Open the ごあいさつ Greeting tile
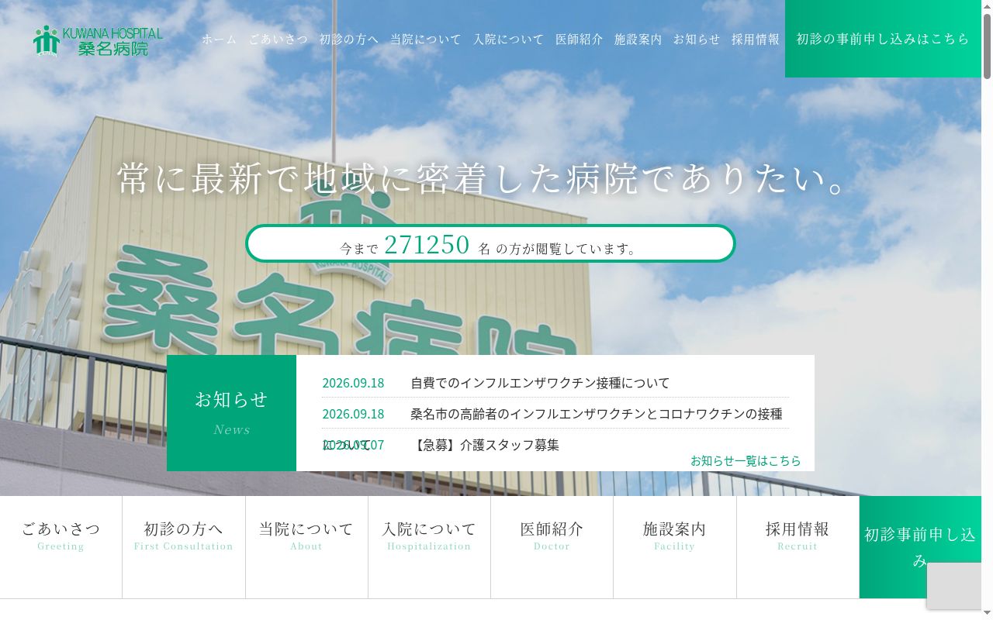 (x=61, y=547)
